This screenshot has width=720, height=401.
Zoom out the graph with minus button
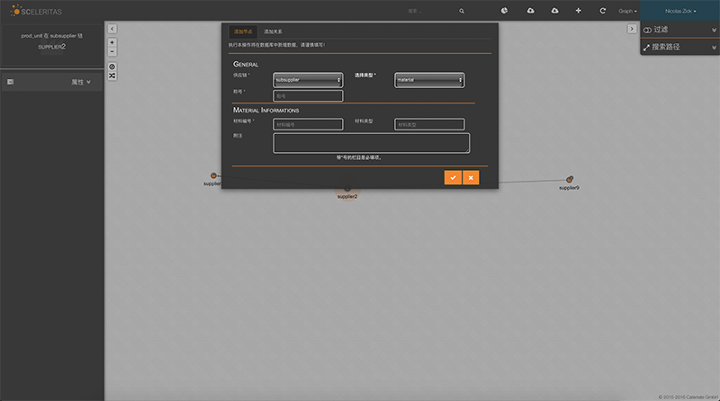(112, 52)
